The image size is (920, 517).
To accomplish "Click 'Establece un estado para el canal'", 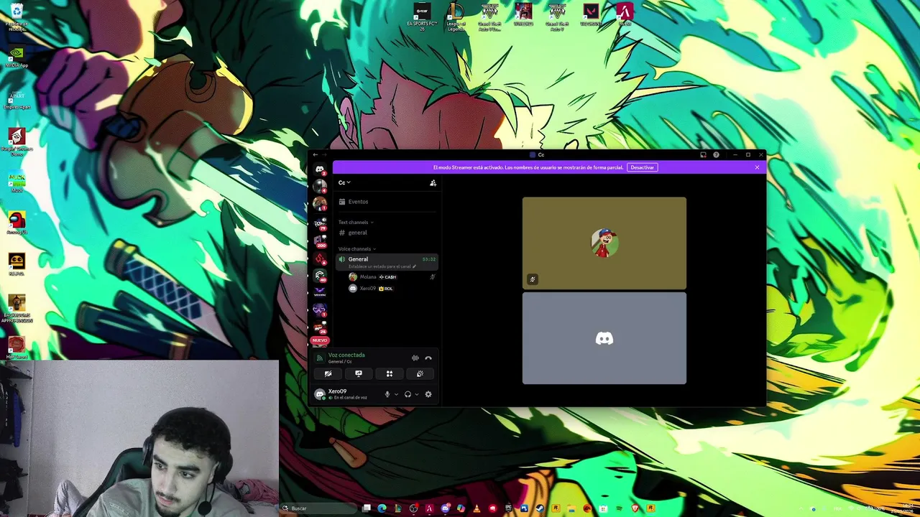I will [x=382, y=266].
